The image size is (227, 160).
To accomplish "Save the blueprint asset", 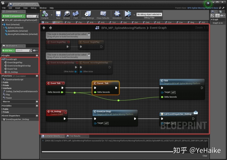I will pos(58,15).
